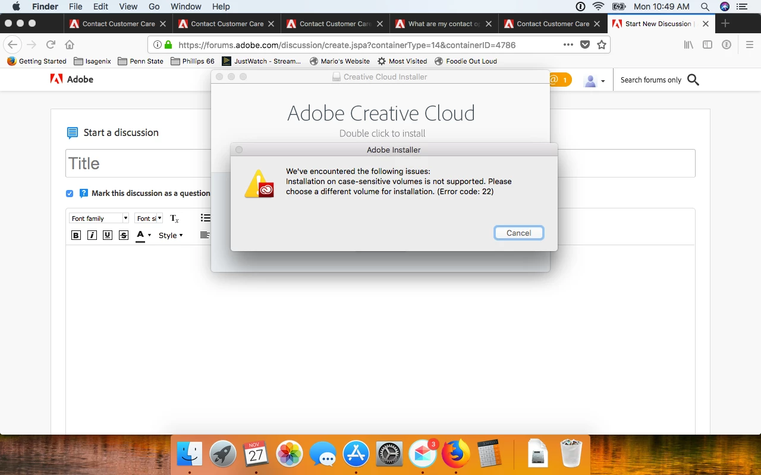Open the File menu

click(76, 7)
